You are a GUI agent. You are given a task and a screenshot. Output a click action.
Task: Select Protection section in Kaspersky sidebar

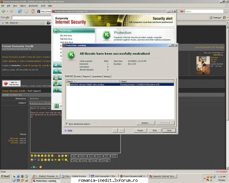(74, 31)
